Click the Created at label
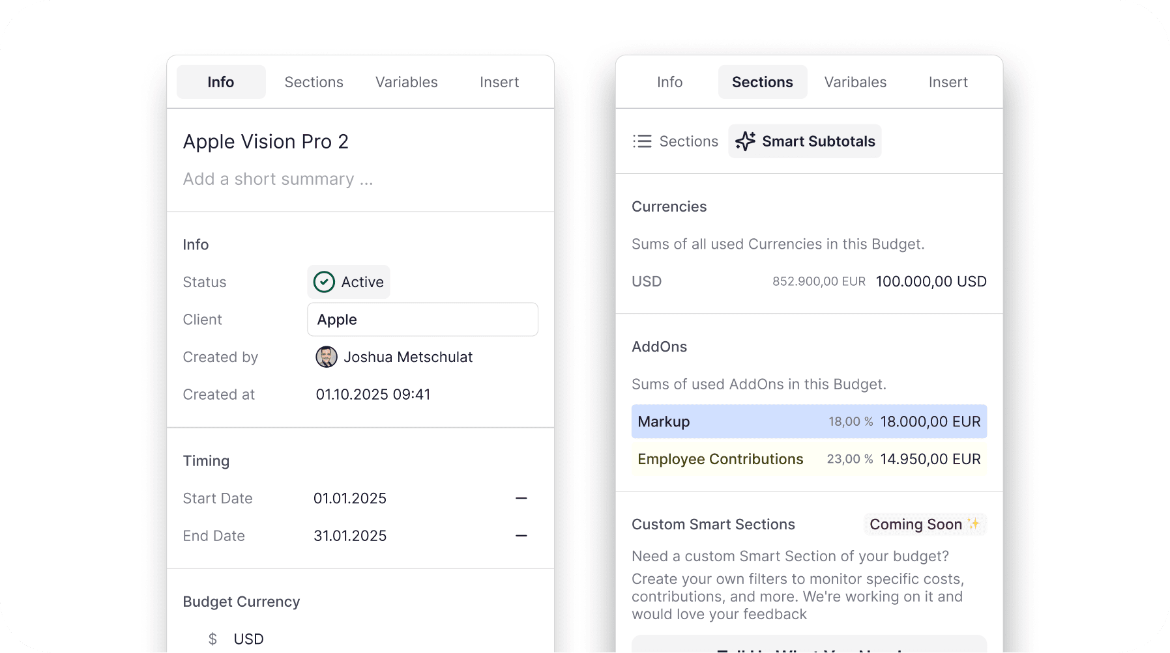The width and height of the screenshot is (1170, 653). tap(218, 395)
